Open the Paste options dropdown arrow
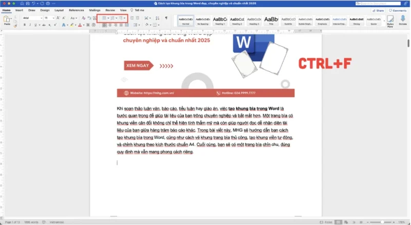 (11, 18)
